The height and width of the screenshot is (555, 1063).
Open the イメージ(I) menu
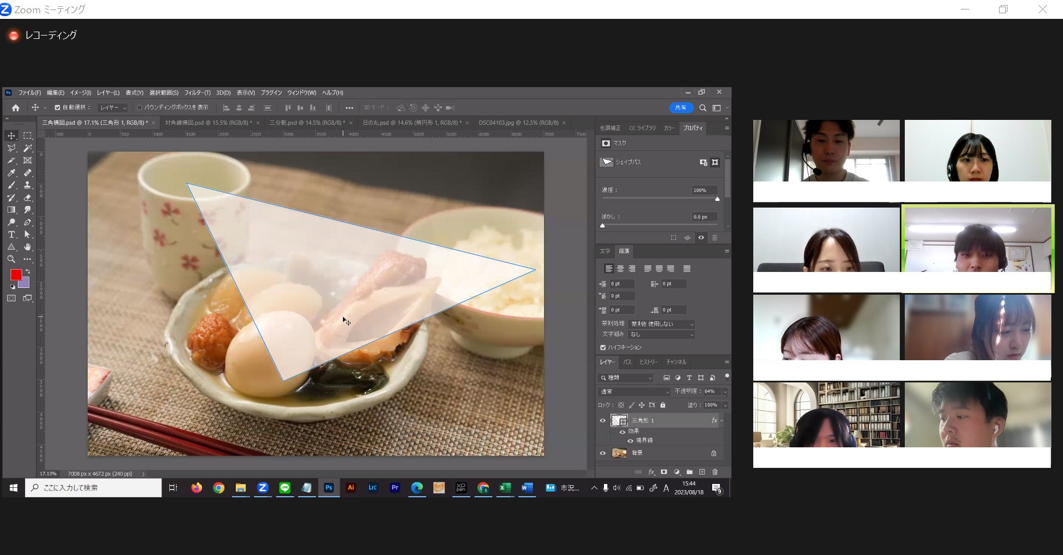coord(80,93)
